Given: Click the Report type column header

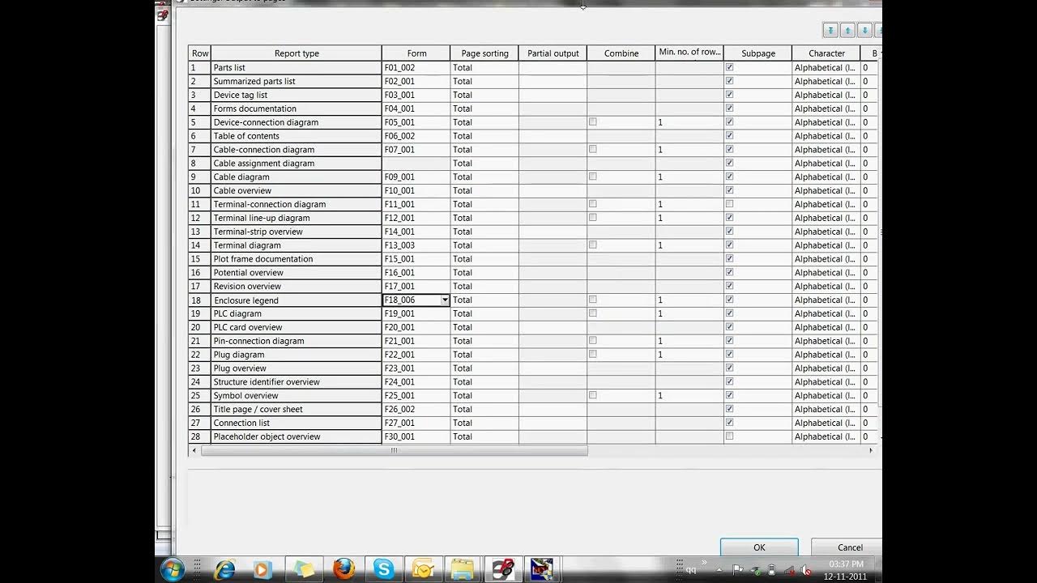Looking at the screenshot, I should (x=297, y=53).
